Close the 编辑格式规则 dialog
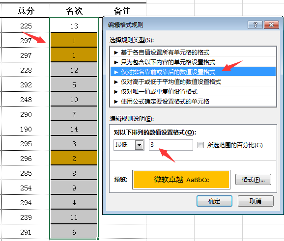 pos(271,25)
